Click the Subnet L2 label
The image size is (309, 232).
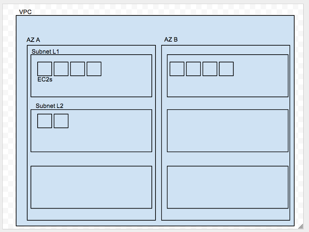(49, 106)
